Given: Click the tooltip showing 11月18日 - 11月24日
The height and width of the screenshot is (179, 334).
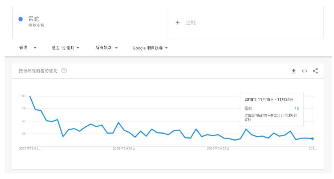Looking at the screenshot, I should point(271,109).
